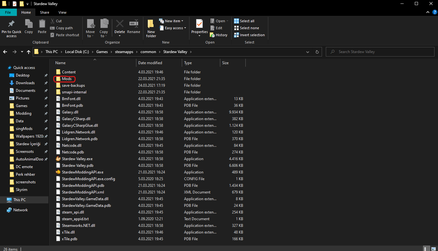Click the Local Disk (C:) breadcrumb

click(77, 52)
